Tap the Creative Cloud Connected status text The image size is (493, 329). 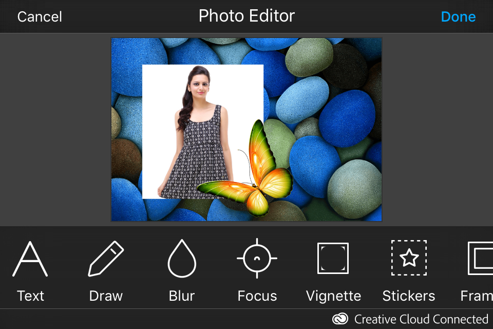[x=421, y=319]
